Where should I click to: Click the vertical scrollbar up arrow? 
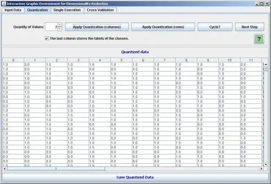pyautogui.click(x=266, y=64)
